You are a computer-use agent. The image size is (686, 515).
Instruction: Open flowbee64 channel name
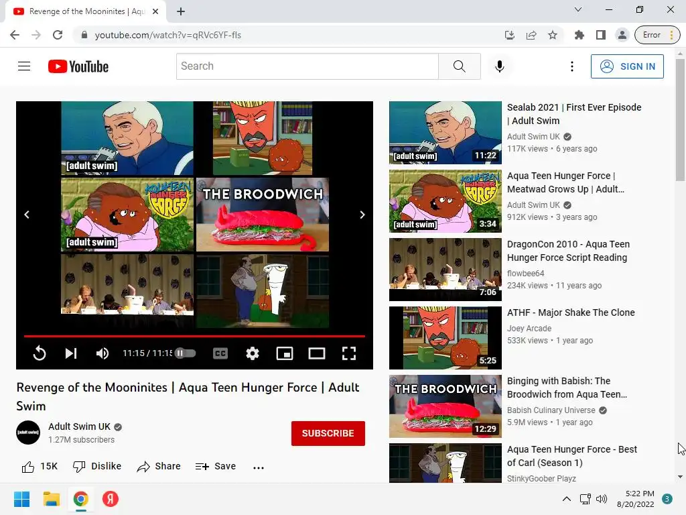(x=525, y=274)
